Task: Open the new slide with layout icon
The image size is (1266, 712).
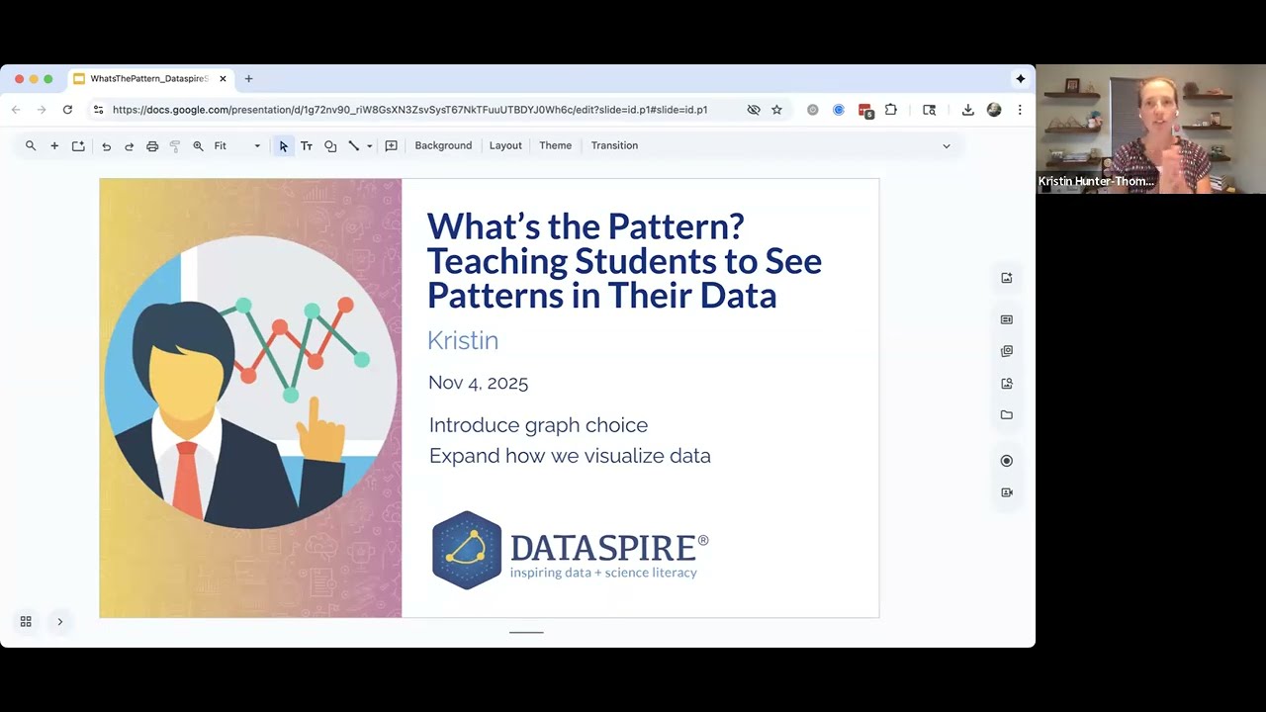Action: 78,145
